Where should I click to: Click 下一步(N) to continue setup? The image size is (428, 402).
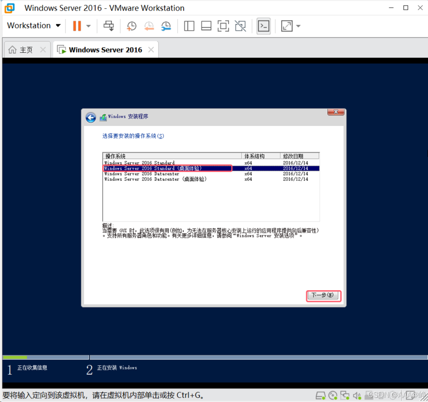pos(323,295)
